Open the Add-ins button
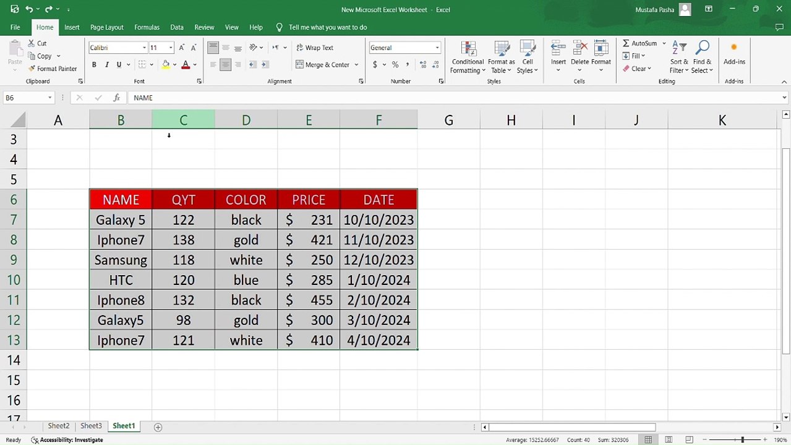The image size is (791, 445). [734, 54]
